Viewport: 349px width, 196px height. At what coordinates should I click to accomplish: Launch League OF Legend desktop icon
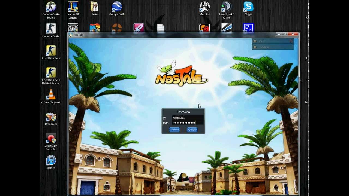(x=73, y=10)
